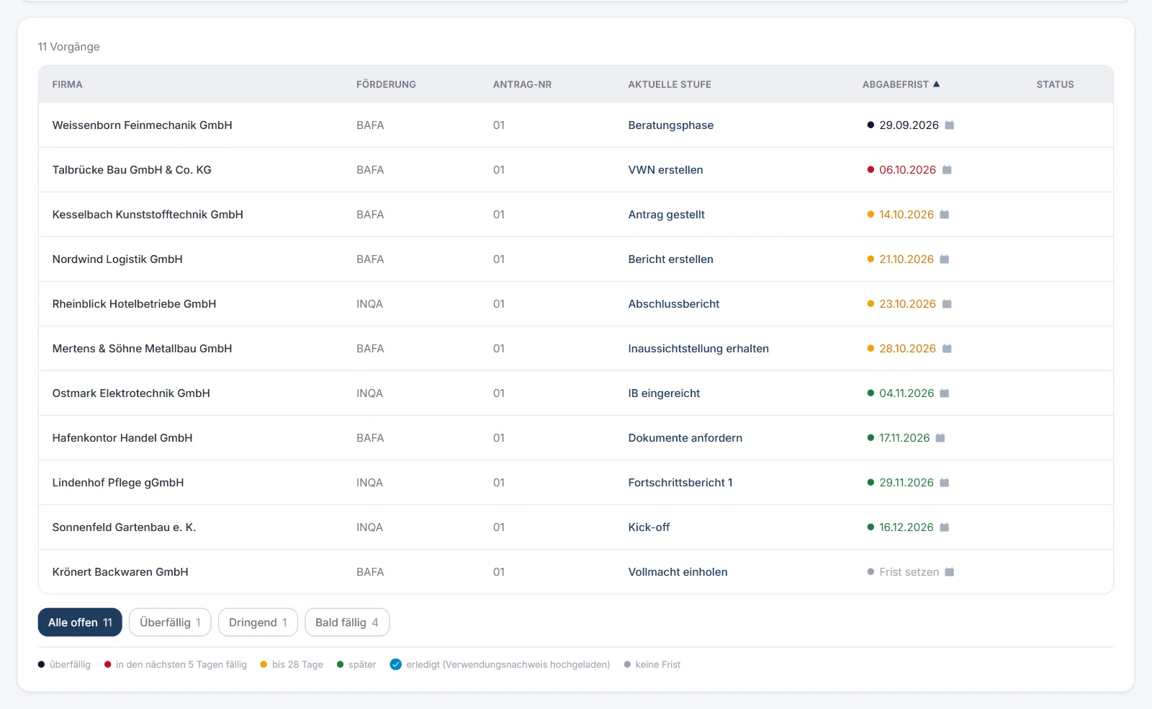Image resolution: width=1152 pixels, height=709 pixels.
Task: Open stage link IB eingereicht
Action: pos(664,393)
